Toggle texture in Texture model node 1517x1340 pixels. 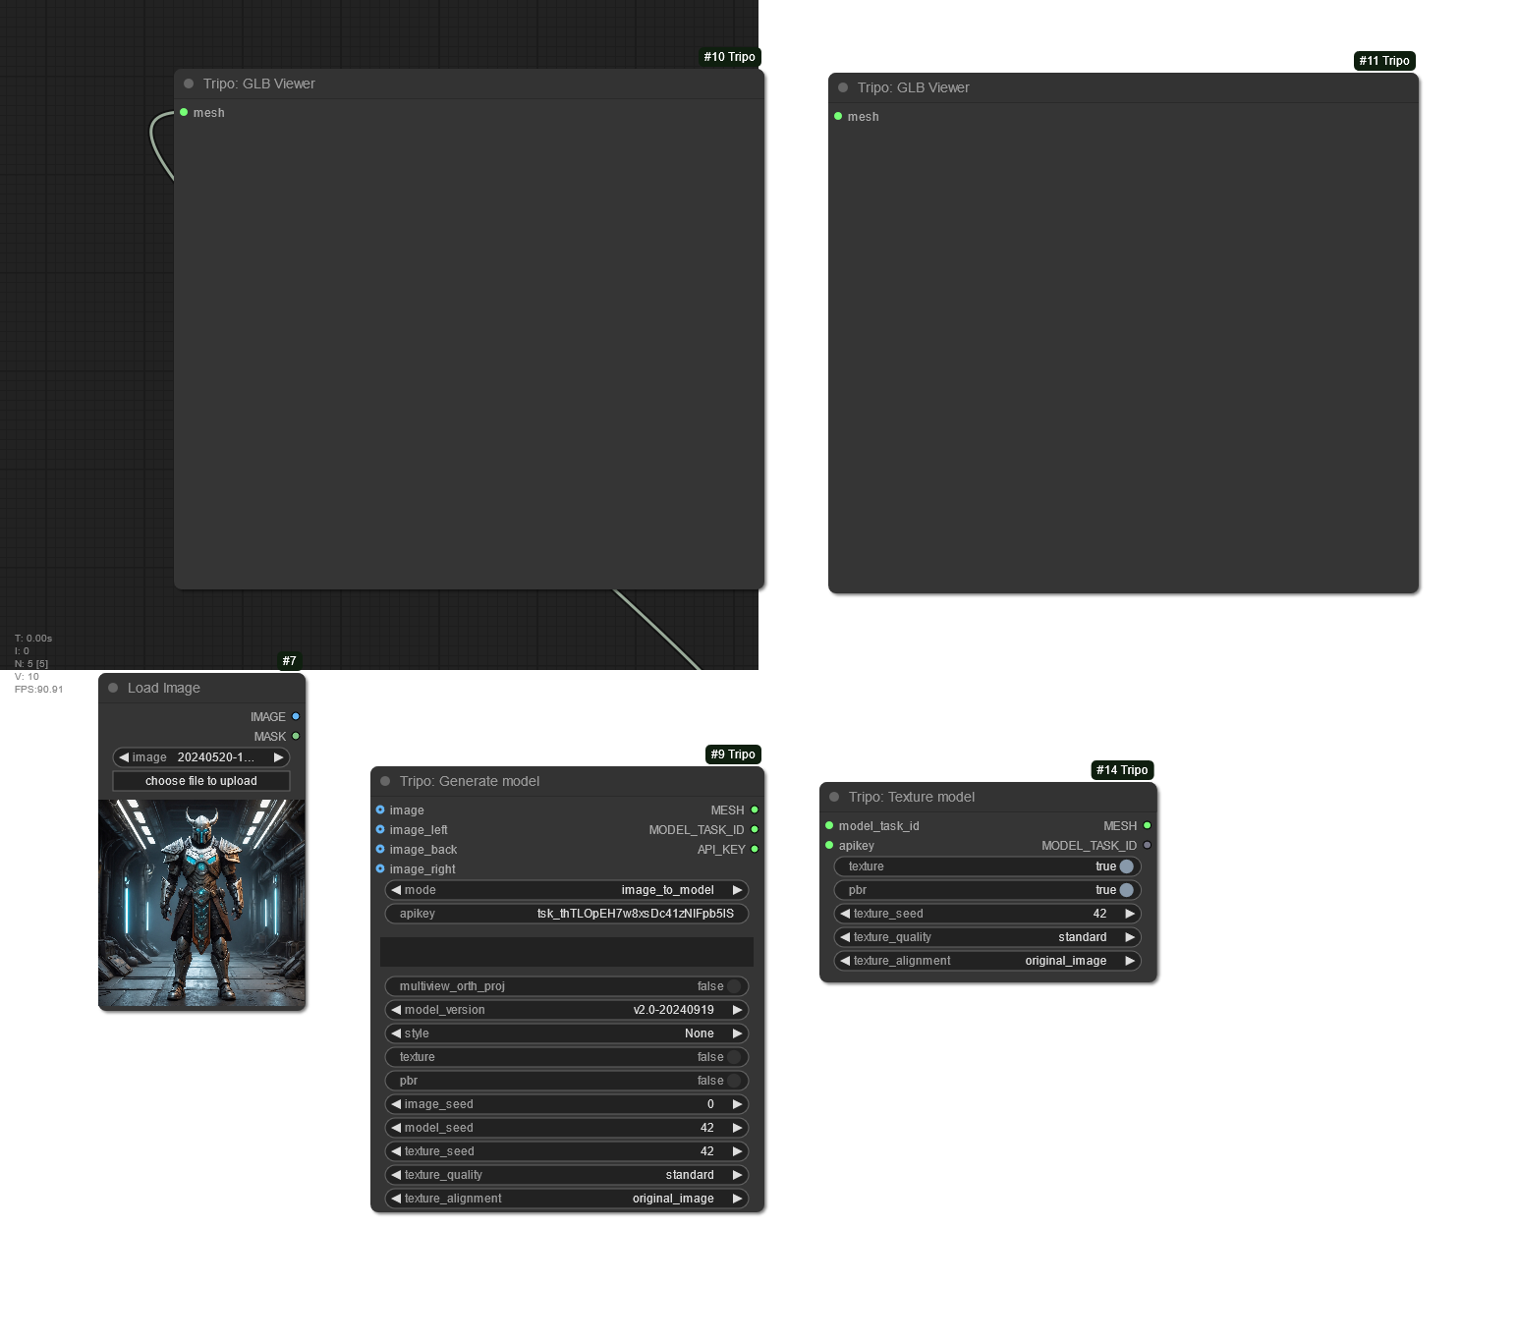[987, 866]
